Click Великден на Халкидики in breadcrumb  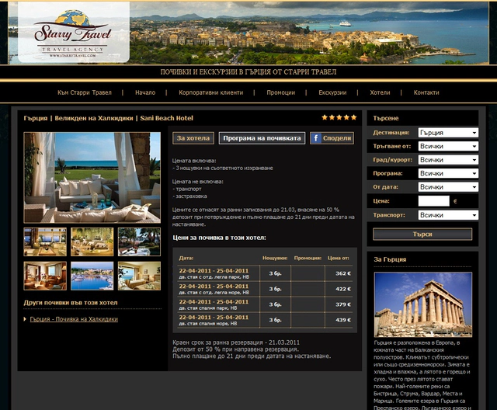point(94,118)
